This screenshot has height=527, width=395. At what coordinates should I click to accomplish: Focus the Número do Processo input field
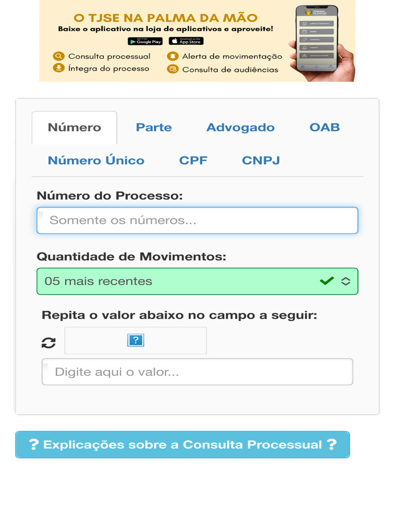(x=197, y=220)
